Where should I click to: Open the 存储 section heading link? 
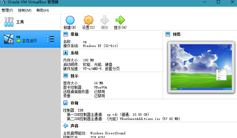pos(74,103)
